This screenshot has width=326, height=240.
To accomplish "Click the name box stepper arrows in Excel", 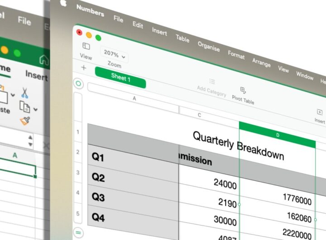I will 30,141.
